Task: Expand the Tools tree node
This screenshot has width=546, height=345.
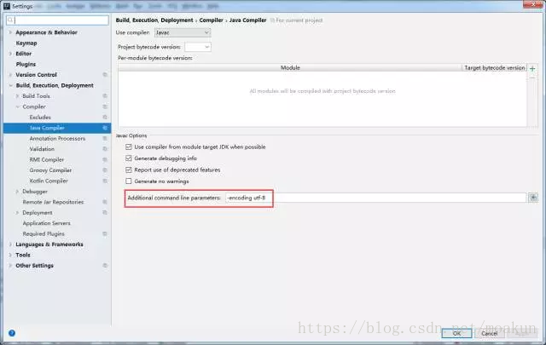Action: coord(10,255)
